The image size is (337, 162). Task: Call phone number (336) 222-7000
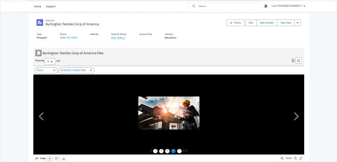tap(68, 38)
